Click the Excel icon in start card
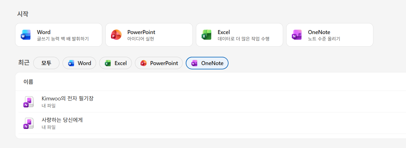Viewport: 406px width, 148px height. 207,35
